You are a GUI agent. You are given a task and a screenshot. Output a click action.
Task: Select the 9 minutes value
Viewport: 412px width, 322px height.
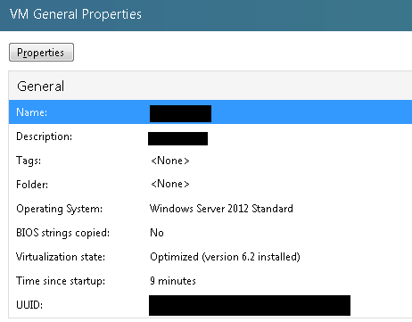(x=173, y=281)
